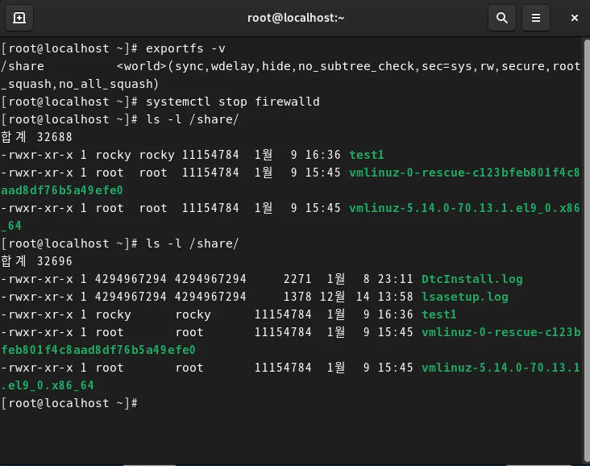Close the terminal window
590x466 pixels.
point(574,18)
